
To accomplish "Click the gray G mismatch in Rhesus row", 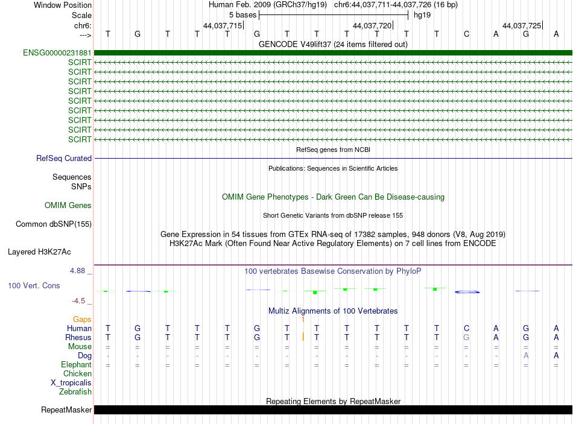I will click(x=466, y=337).
